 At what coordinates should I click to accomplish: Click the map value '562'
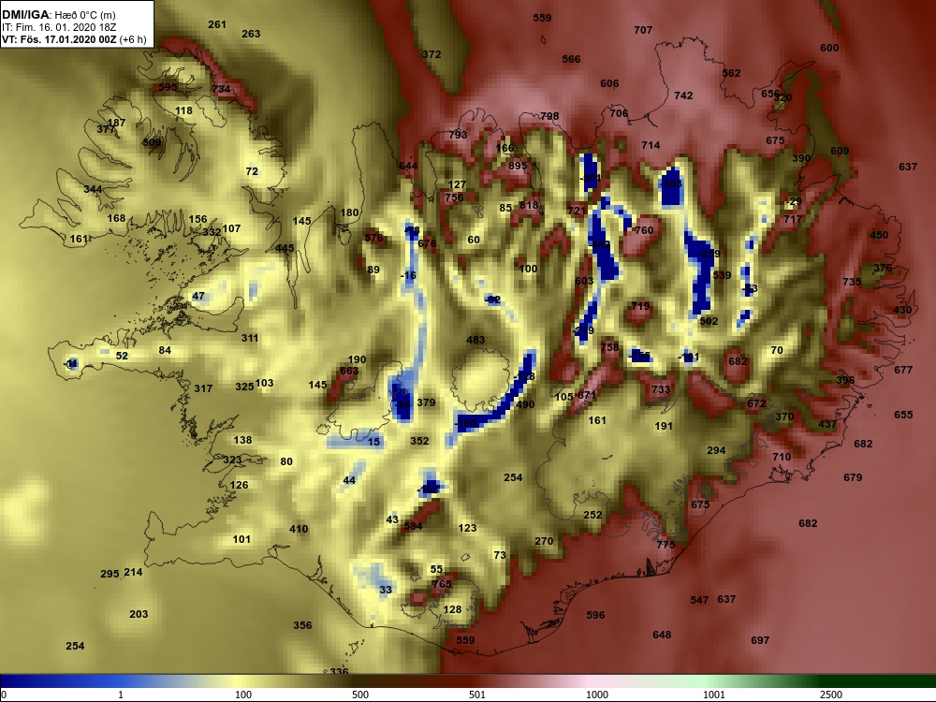click(731, 73)
